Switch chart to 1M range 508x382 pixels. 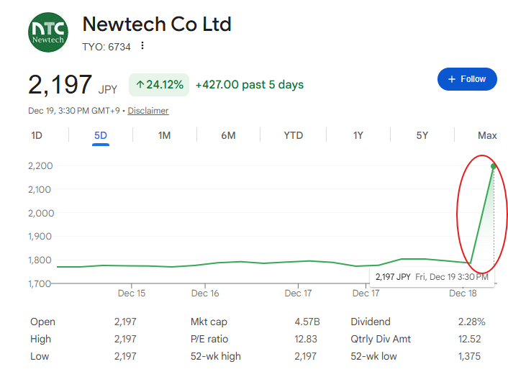[x=164, y=135]
